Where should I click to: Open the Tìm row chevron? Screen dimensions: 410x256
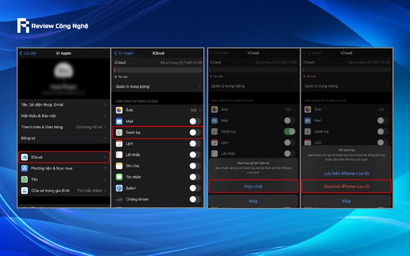coord(105,180)
